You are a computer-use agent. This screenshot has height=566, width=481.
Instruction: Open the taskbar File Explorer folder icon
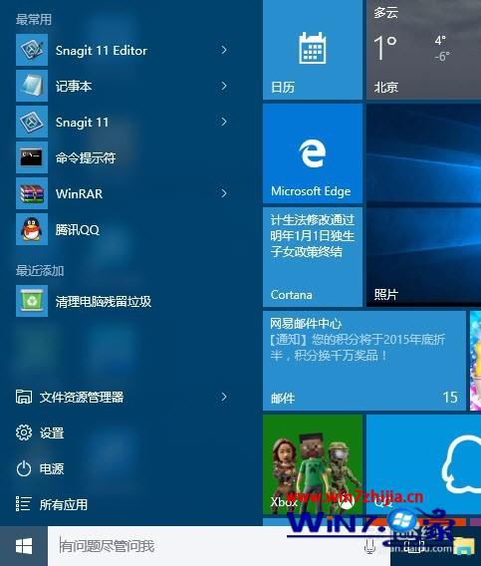click(x=464, y=546)
